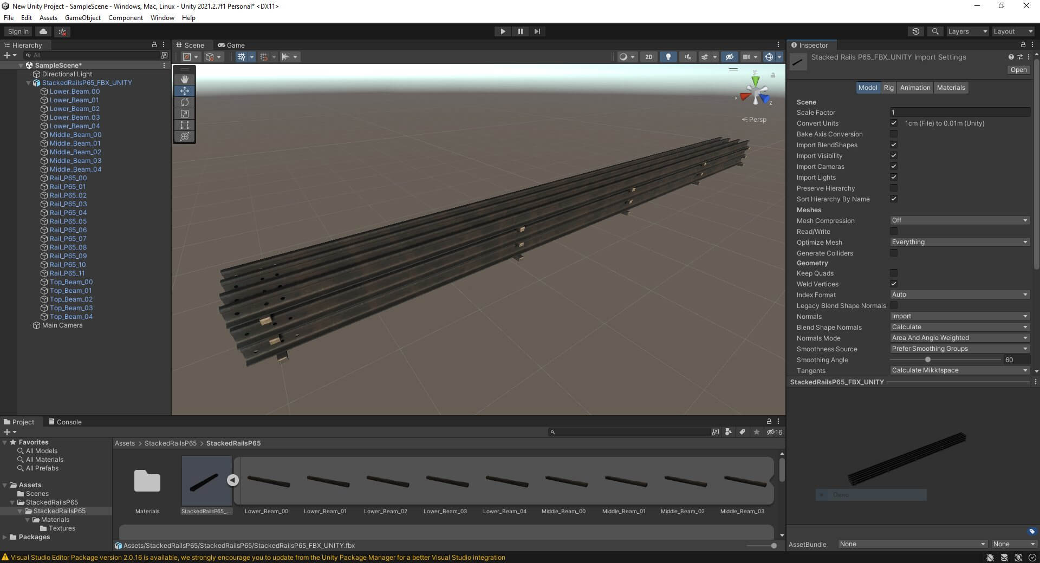This screenshot has height=563, width=1040.
Task: Toggle the Import Cameras checkbox
Action: (x=894, y=166)
